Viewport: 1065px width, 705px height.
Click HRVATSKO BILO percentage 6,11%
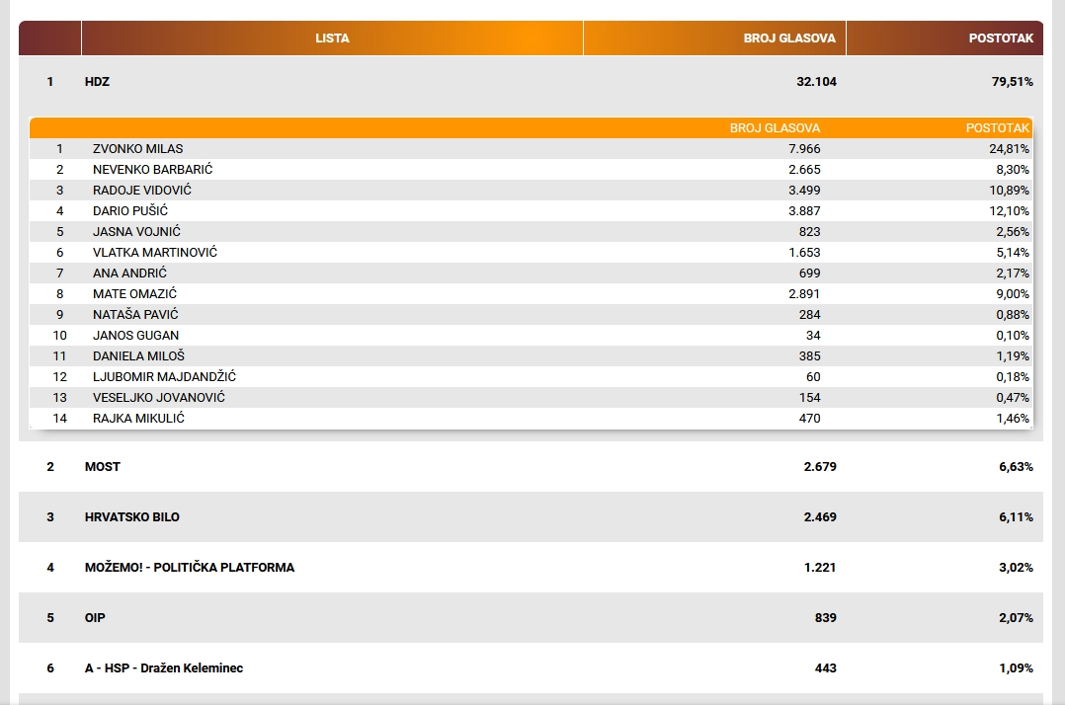click(x=1016, y=517)
